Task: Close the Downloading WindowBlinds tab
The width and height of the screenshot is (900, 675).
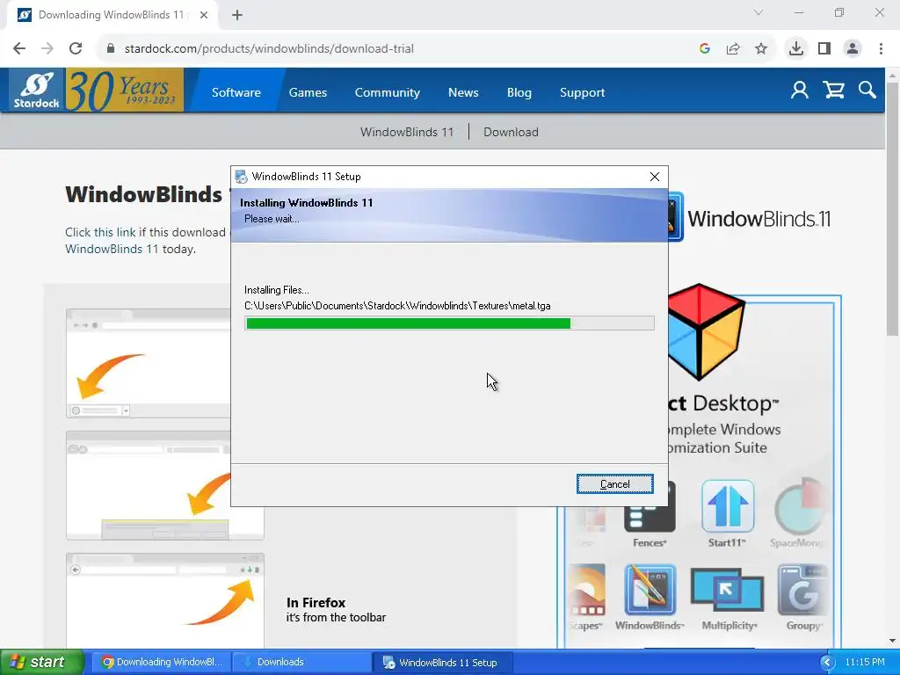Action: tap(204, 16)
